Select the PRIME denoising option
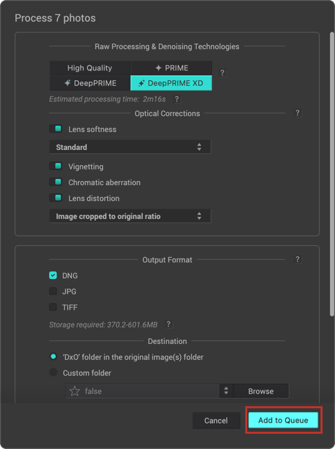Viewport: 335px width, 449px height. coord(171,68)
